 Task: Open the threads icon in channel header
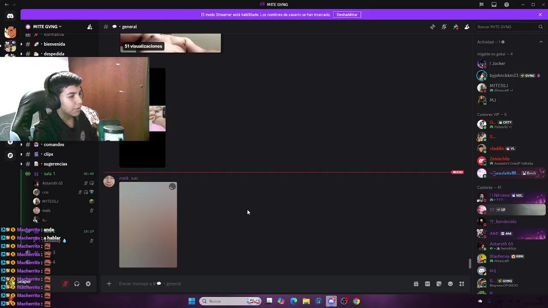click(x=432, y=27)
